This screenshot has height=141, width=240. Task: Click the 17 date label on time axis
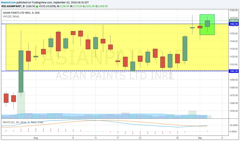tap(118, 138)
